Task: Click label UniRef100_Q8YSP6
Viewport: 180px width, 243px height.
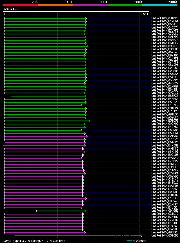Action: [165, 65]
